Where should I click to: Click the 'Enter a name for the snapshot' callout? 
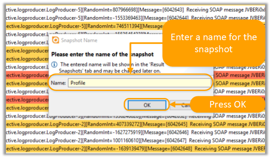(214, 43)
